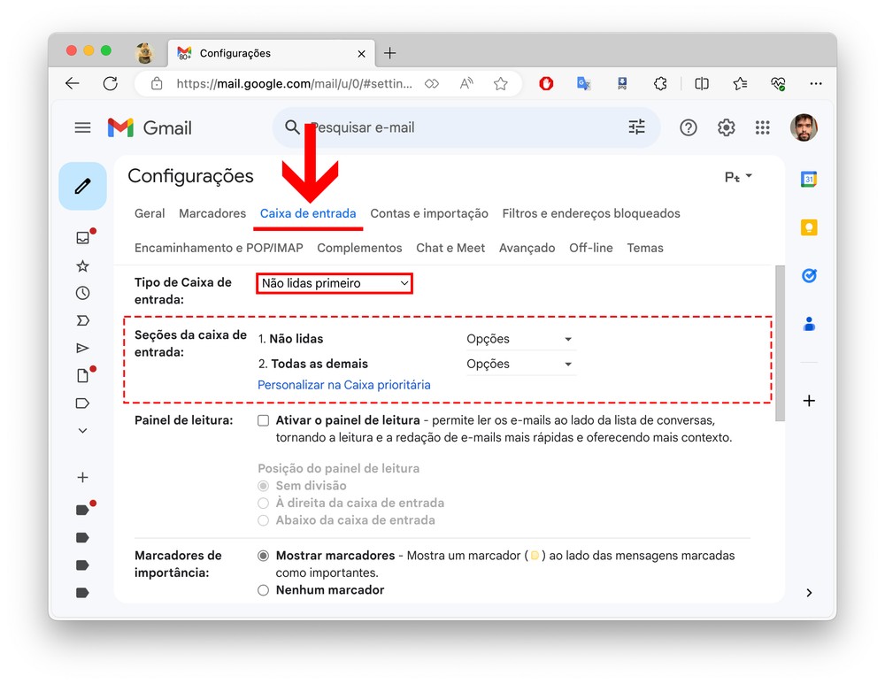The height and width of the screenshot is (684, 885).
Task: Enable Ativar o painel de leitura checkbox
Action: point(263,420)
